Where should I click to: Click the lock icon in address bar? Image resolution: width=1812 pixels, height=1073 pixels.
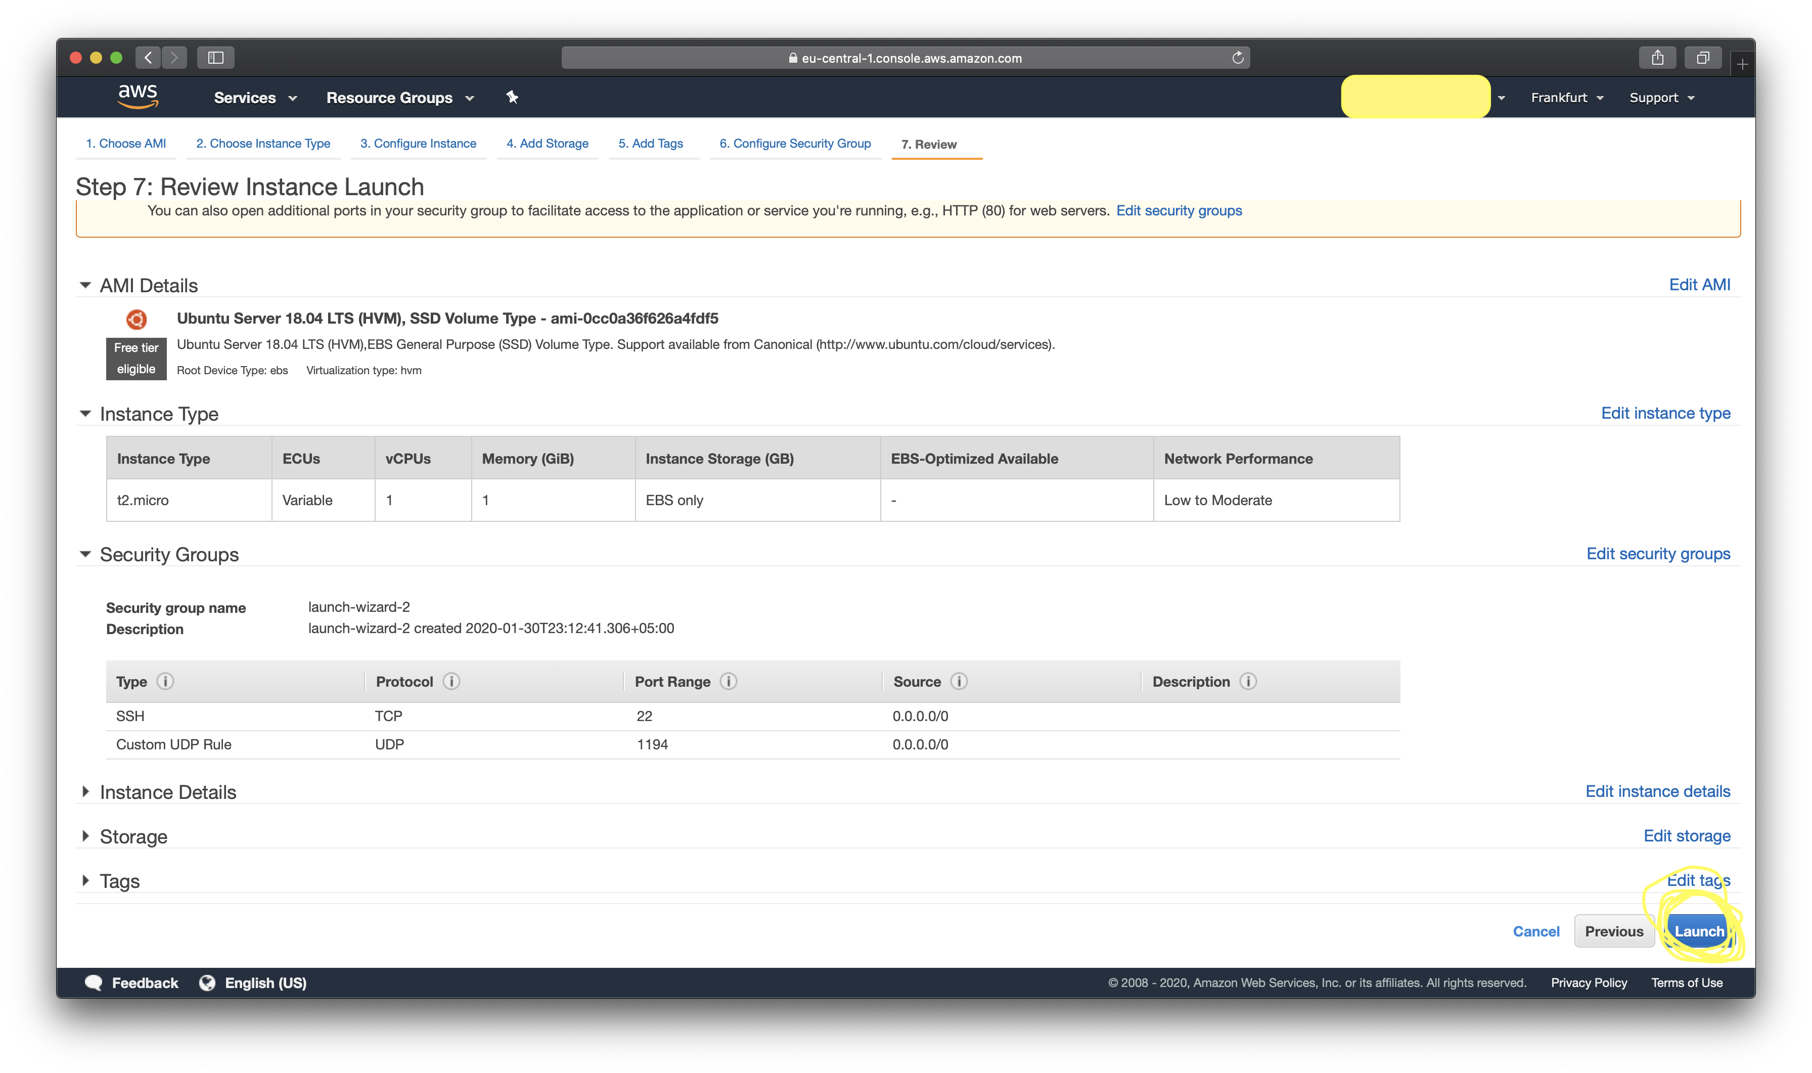click(793, 58)
